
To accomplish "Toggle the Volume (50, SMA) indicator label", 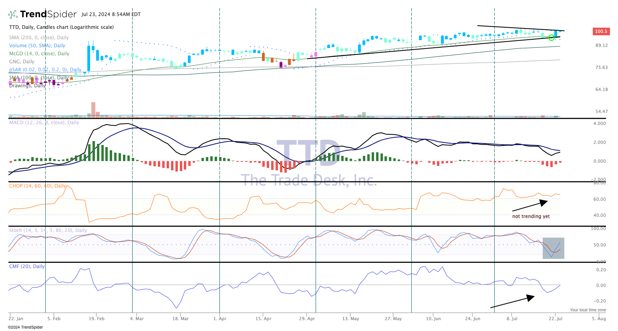I will coord(37,46).
